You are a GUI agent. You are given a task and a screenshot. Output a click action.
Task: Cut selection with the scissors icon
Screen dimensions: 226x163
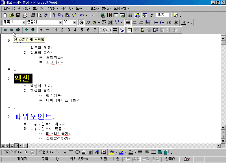pyautogui.click(x=54, y=15)
